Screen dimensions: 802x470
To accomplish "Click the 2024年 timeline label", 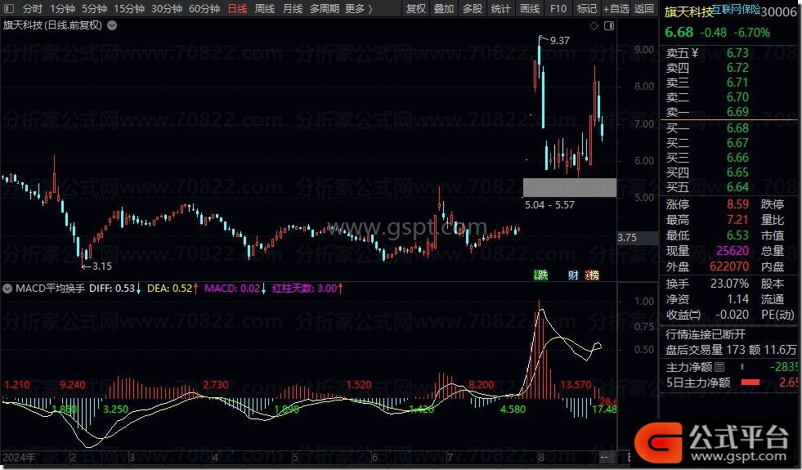I will (x=20, y=457).
